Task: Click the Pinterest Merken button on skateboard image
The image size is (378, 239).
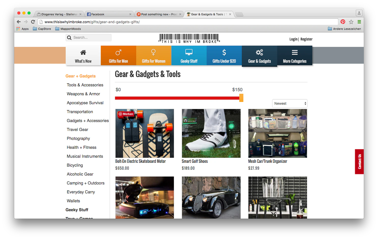Action: point(126,114)
